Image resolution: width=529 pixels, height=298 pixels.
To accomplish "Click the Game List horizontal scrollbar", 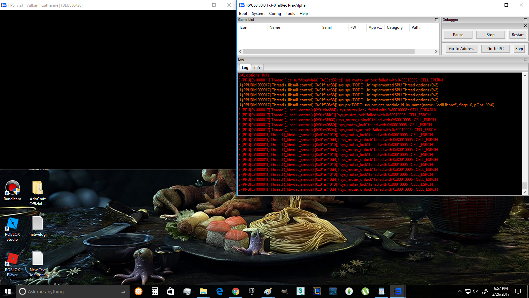I will 329,52.
